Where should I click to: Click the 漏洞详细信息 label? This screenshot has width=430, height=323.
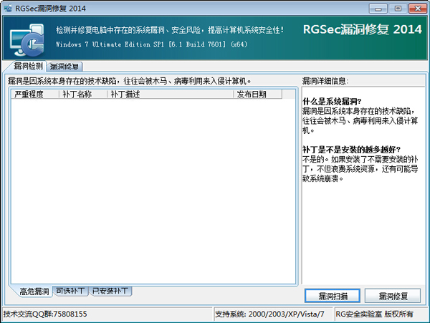(325, 81)
